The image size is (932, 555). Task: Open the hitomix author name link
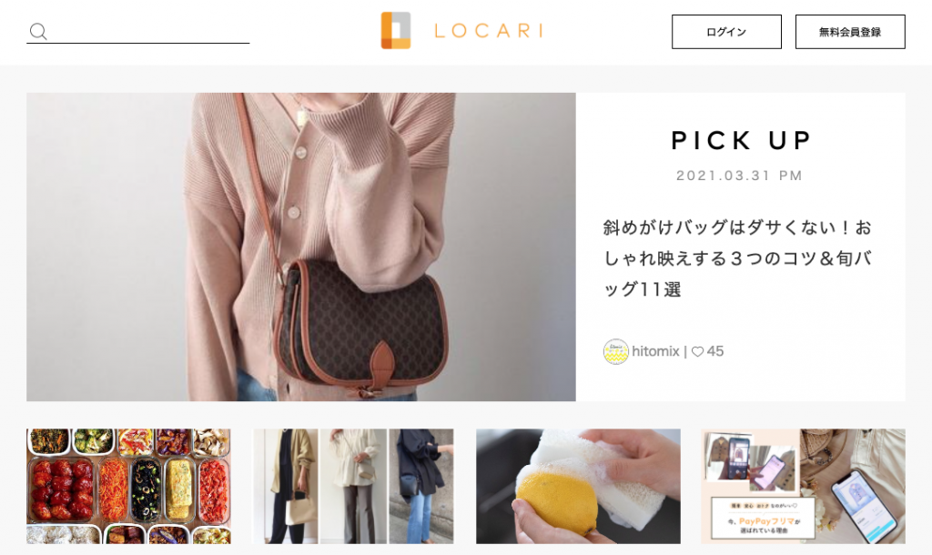(655, 352)
